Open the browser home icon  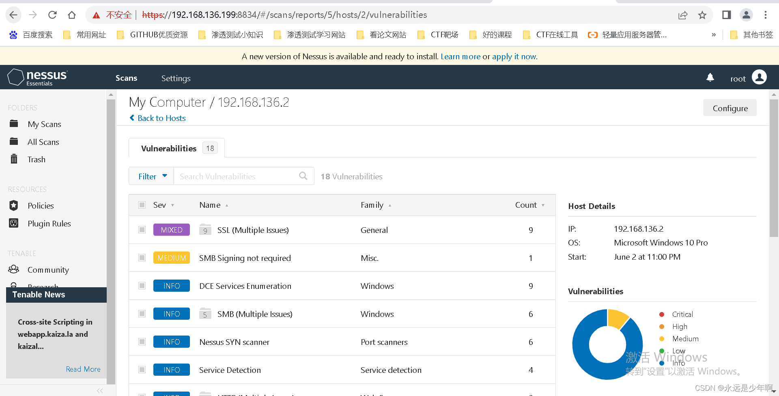[x=72, y=15]
